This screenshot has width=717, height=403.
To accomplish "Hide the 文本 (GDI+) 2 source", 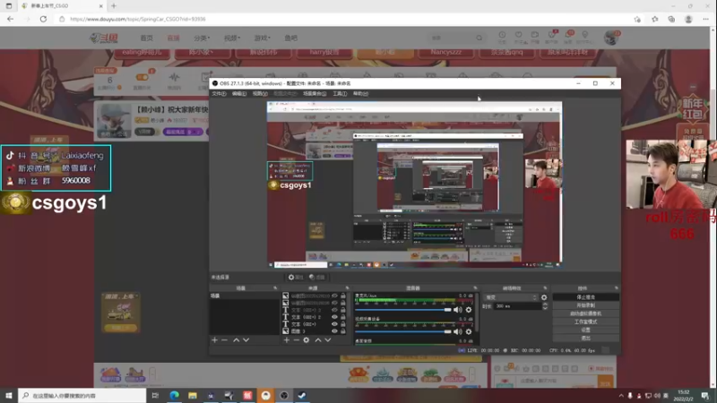I will point(334,317).
